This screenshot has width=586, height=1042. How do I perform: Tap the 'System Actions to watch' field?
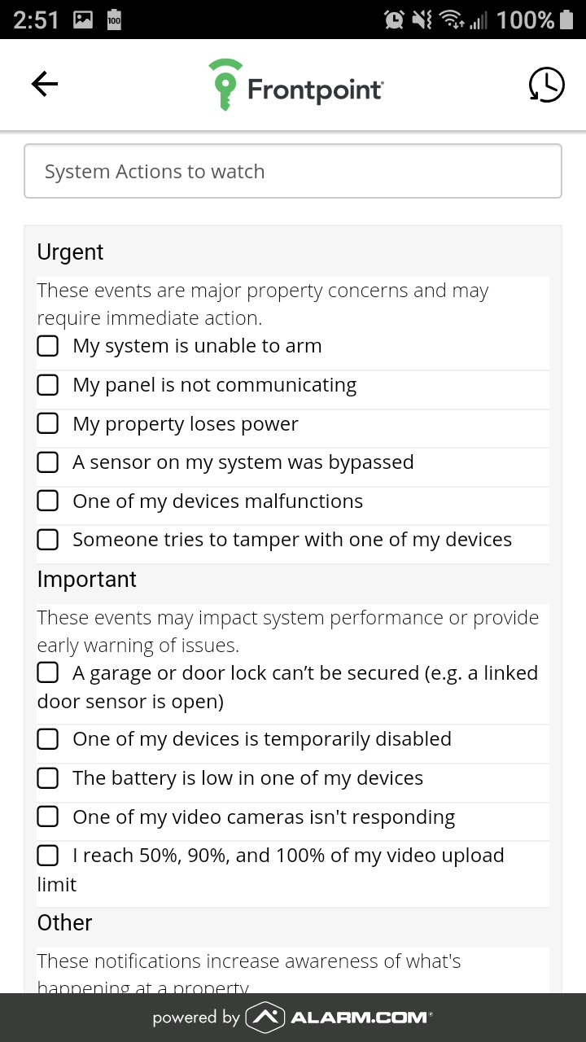[293, 171]
